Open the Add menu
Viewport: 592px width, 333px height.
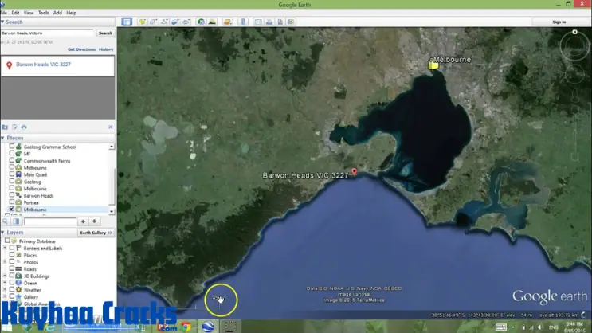pyautogui.click(x=57, y=13)
